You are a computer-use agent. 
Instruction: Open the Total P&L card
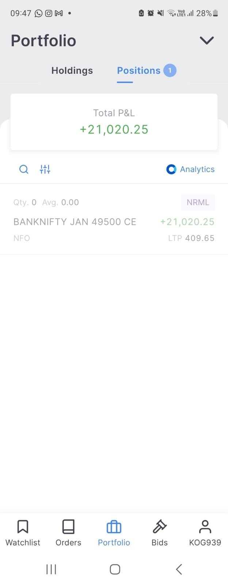tap(114, 122)
